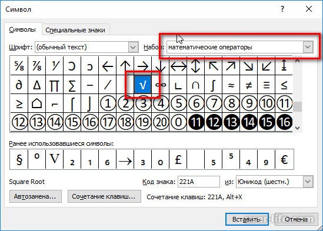This screenshot has height=231, width=323.
Task: Choose the circled number 8 symbol
Action: [231, 103]
